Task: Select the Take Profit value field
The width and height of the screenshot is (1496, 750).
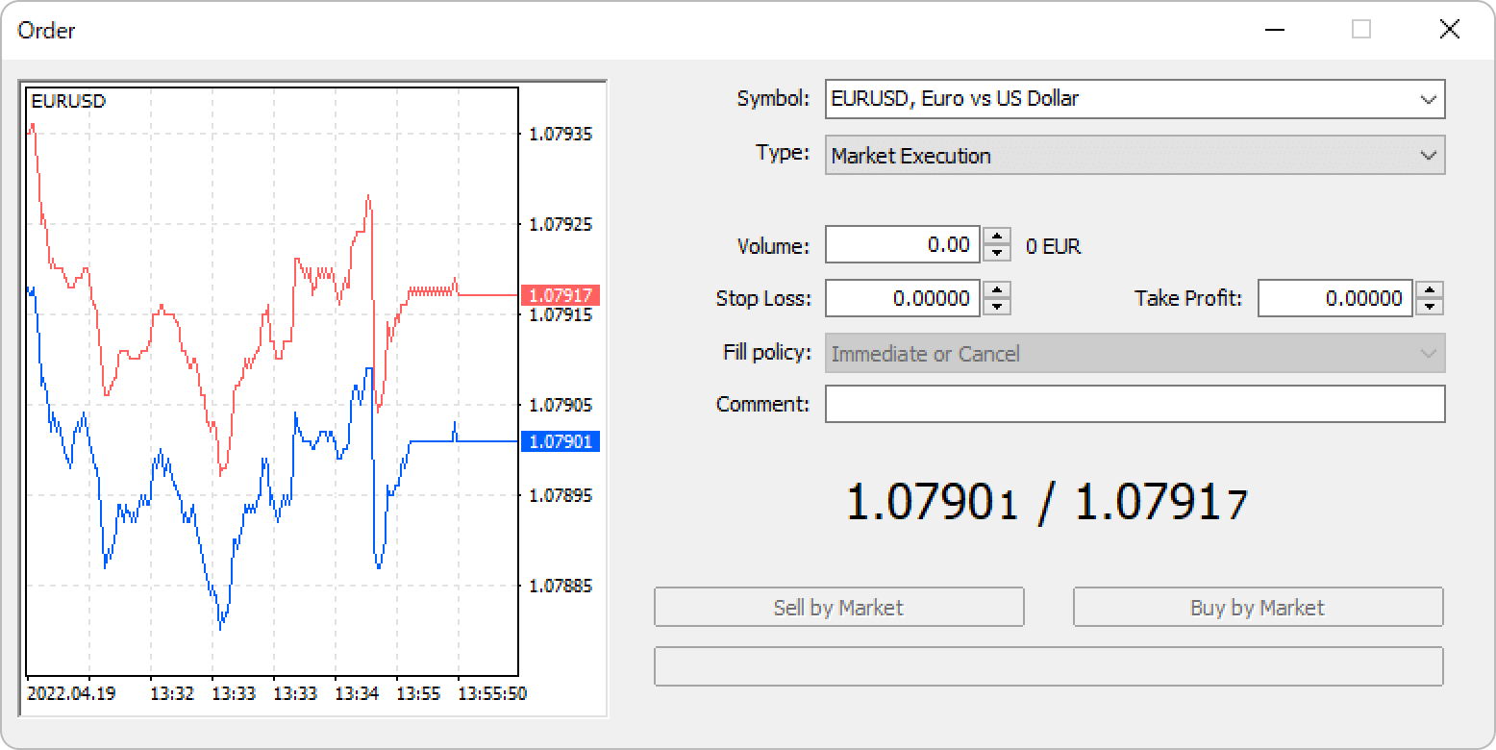Action: (x=1334, y=299)
